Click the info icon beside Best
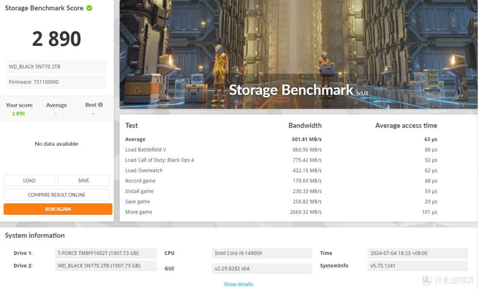The width and height of the screenshot is (478, 290). click(100, 105)
